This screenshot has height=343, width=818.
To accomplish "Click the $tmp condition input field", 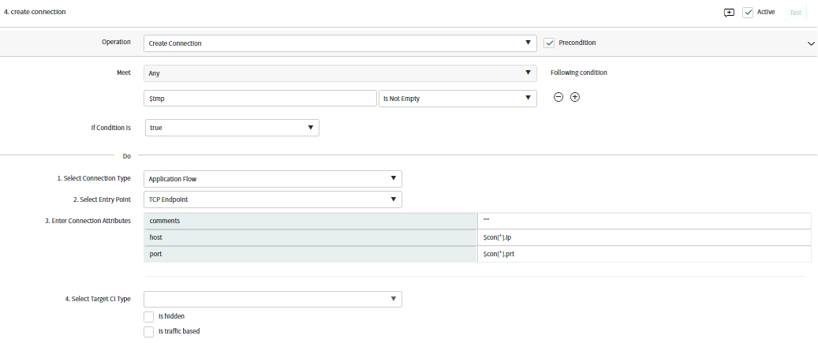I will [260, 99].
